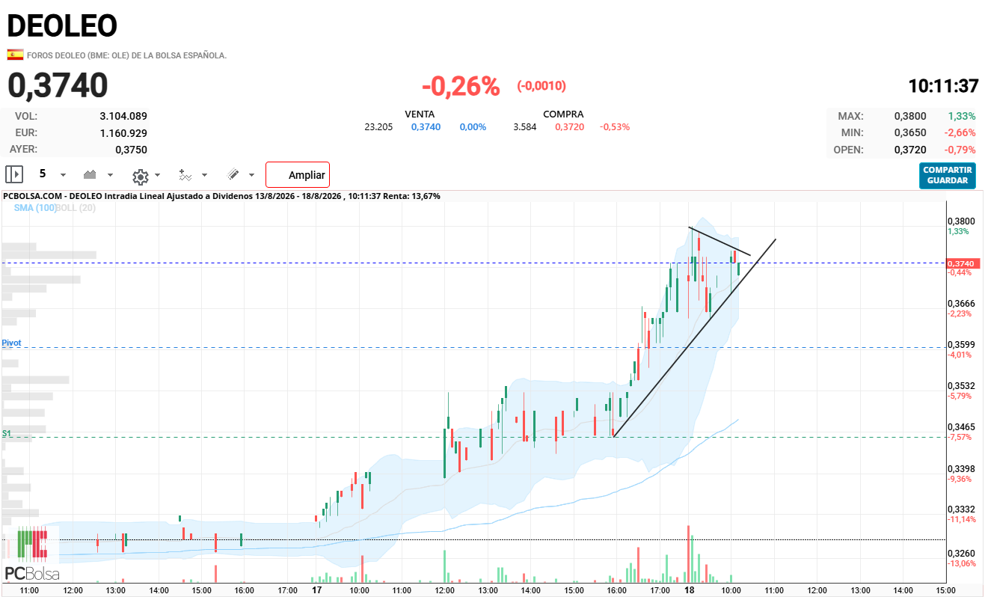985x597 pixels.
Task: Click the MAX value 0,3800
Action: point(910,116)
